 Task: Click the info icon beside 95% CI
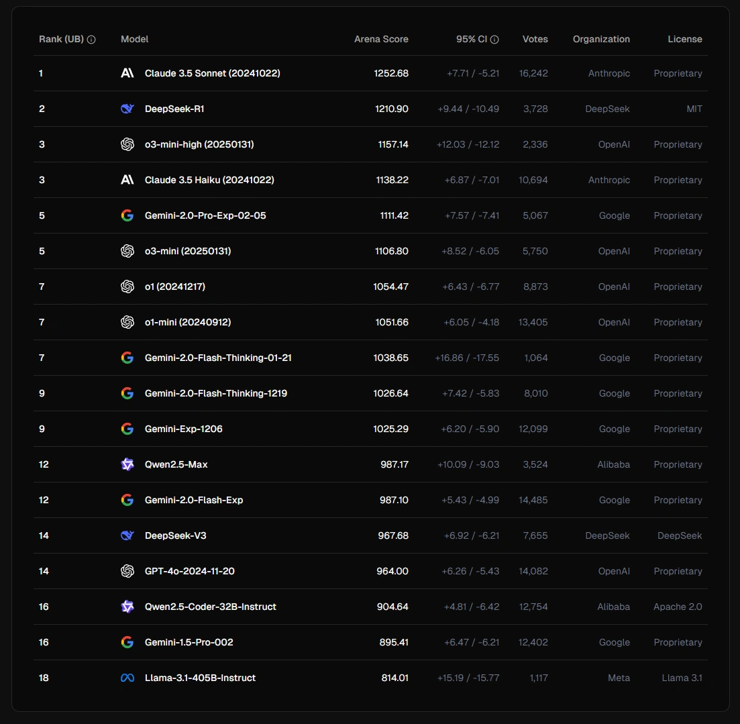[494, 40]
